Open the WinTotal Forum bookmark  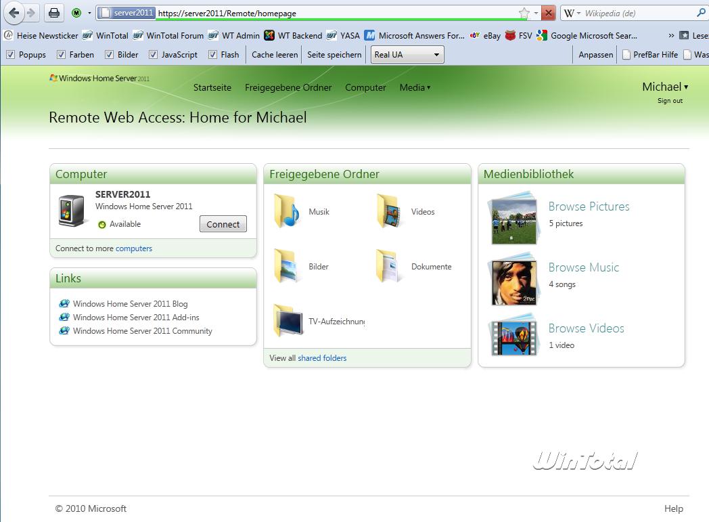pos(168,35)
